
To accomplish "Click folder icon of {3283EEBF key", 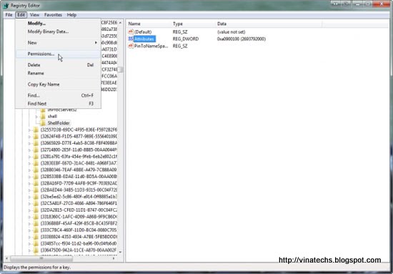I will click(x=36, y=163).
